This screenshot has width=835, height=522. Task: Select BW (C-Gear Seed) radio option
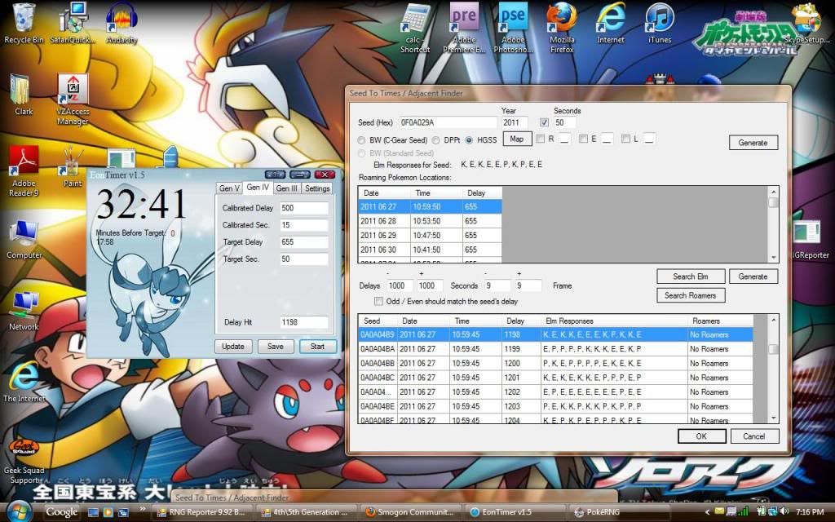[x=363, y=140]
